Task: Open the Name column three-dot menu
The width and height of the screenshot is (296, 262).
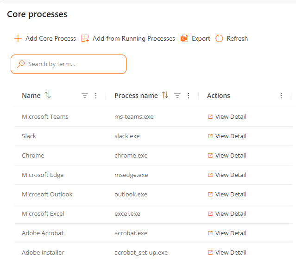Action: tap(96, 96)
